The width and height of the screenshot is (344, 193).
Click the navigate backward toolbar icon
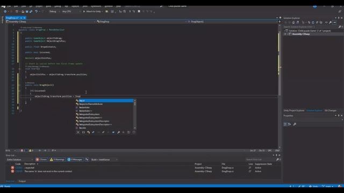click(x=5, y=11)
